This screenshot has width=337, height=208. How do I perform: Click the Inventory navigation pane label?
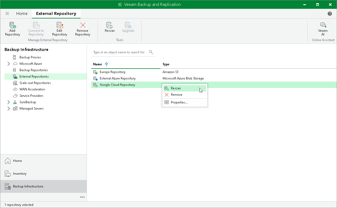click(20, 174)
